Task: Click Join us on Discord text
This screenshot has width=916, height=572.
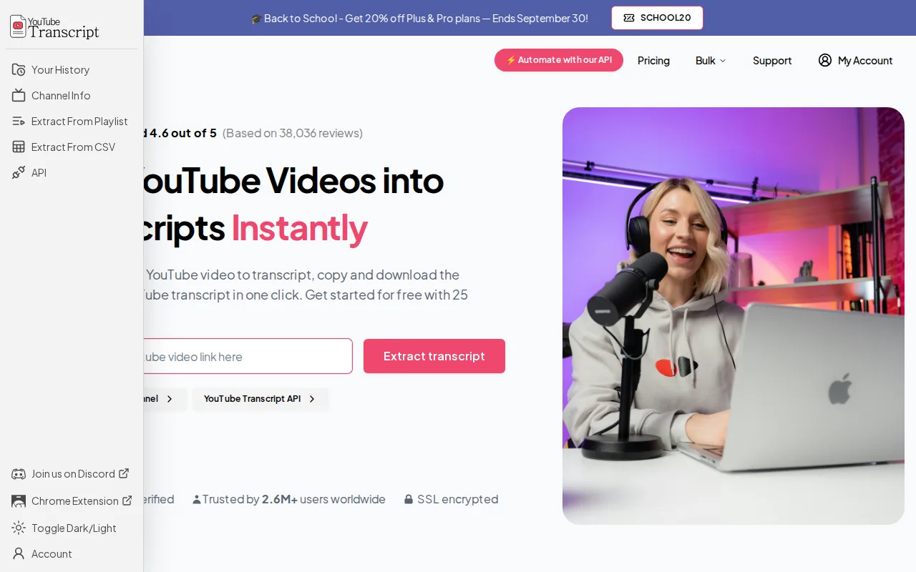Action: (73, 474)
